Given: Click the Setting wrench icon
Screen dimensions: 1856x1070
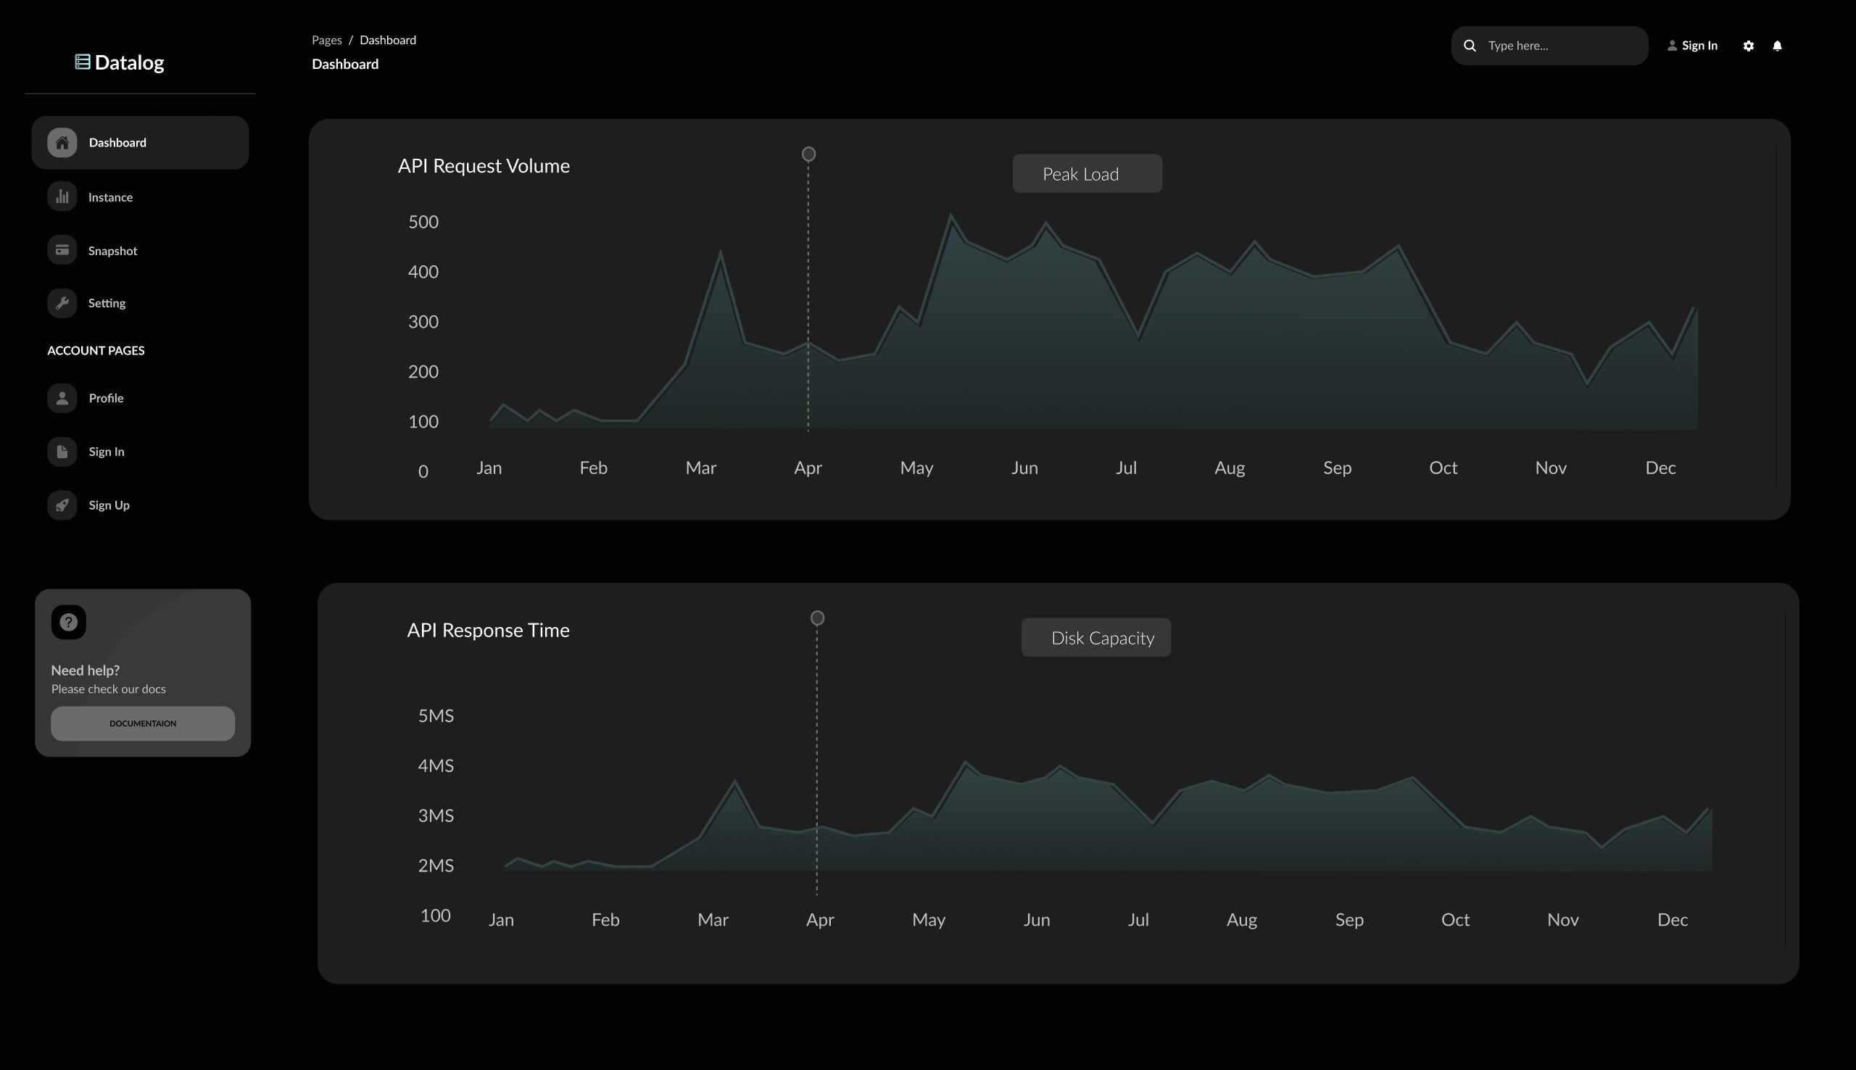Looking at the screenshot, I should pyautogui.click(x=62, y=303).
